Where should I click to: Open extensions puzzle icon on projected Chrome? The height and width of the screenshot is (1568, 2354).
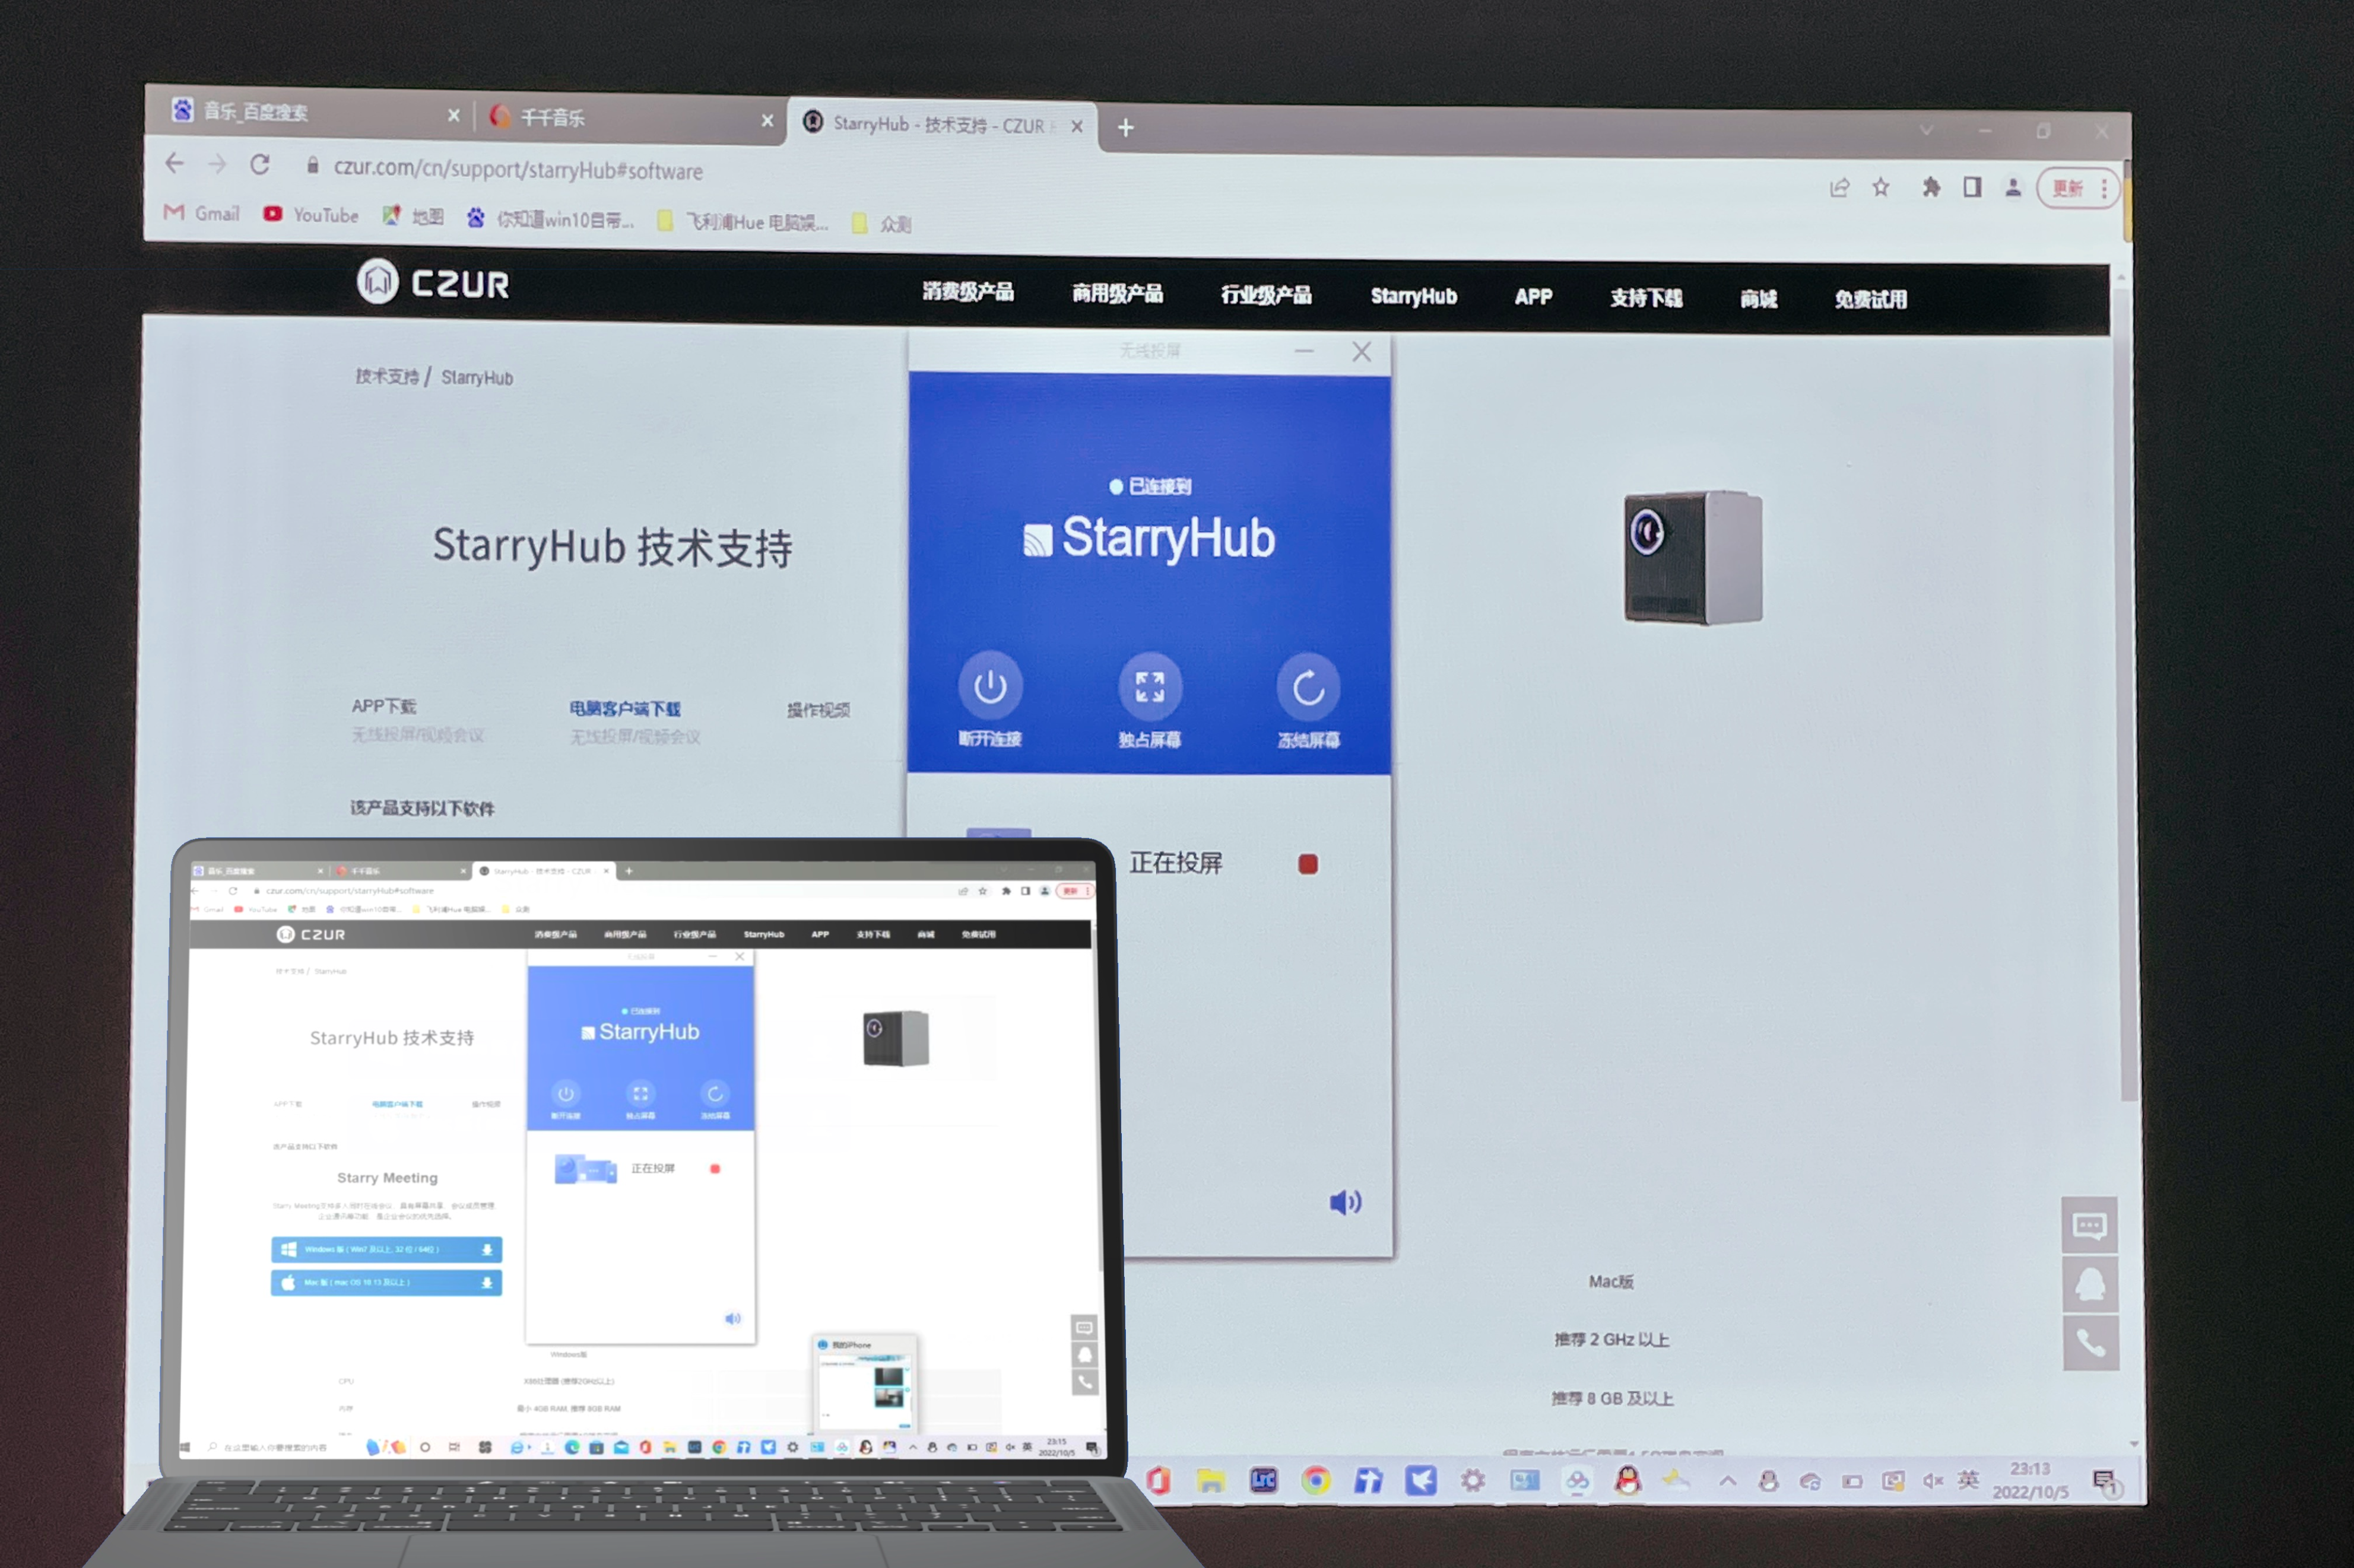(1931, 187)
